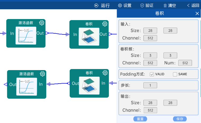Click the 输出 Channel field
201x123 pixels.
[x=150, y=110]
